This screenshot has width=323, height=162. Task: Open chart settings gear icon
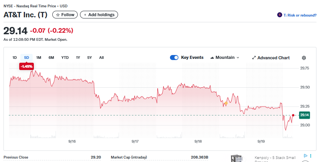304,58
